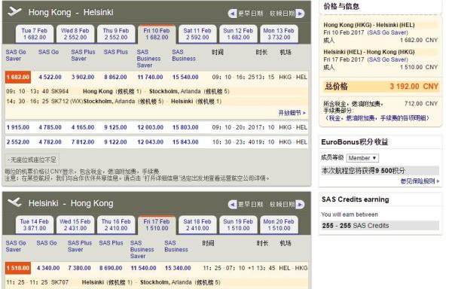Viewport: 452px width, 289px height.
Task: Select the Sun 12 Feb outbound date tab
Action: coord(238,34)
